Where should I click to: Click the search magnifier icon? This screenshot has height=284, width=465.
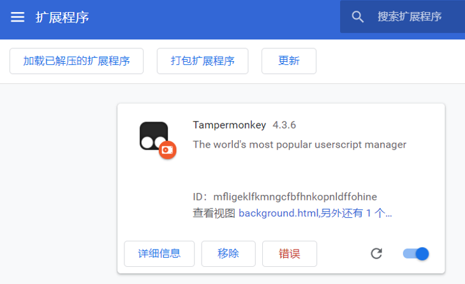[x=357, y=17]
